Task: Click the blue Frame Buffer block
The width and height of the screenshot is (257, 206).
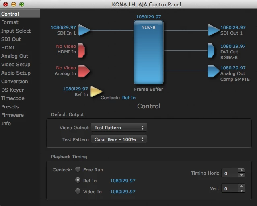Action: point(148,52)
